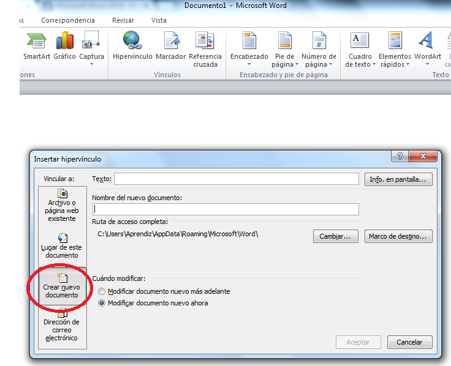Open the Revisar ribbon tab

click(x=123, y=20)
